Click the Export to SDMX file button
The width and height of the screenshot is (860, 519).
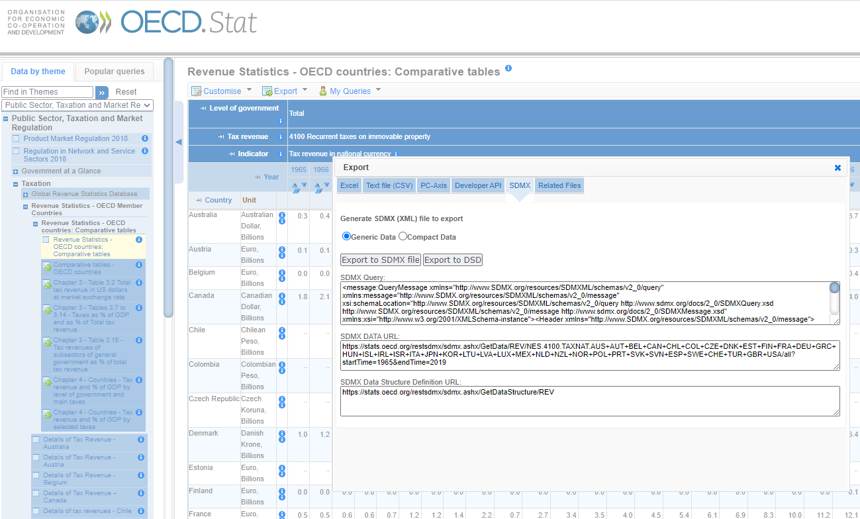[381, 259]
